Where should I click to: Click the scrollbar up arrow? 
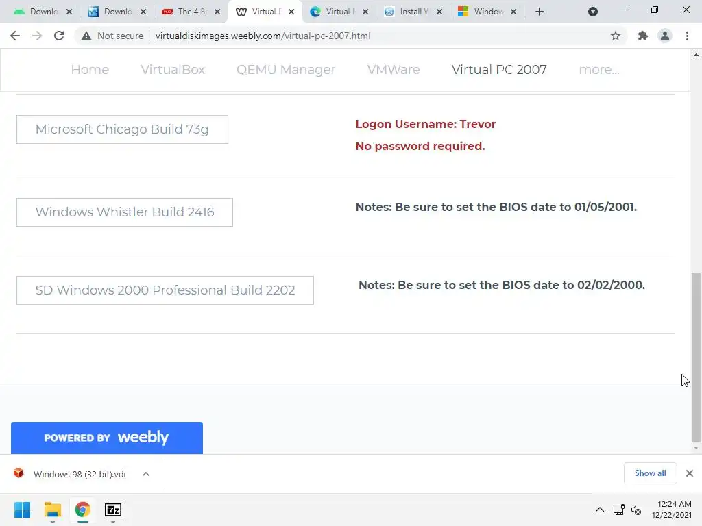point(696,55)
